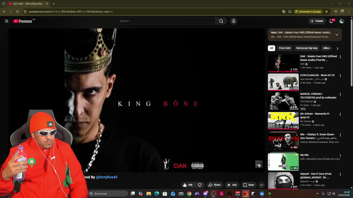The height and width of the screenshot is (198, 353).
Task: Select the All filter chip
Action: tap(271, 48)
